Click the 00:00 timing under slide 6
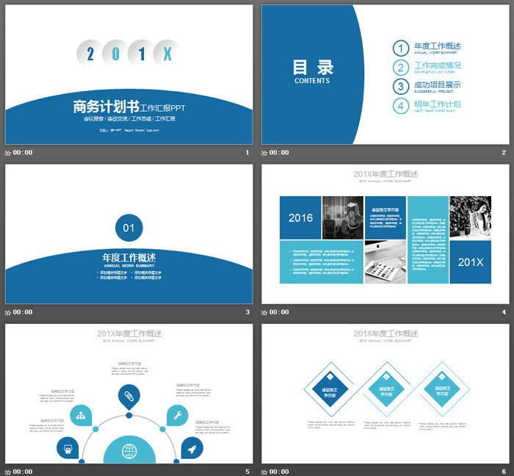Image resolution: width=514 pixels, height=476 pixels. (x=279, y=472)
